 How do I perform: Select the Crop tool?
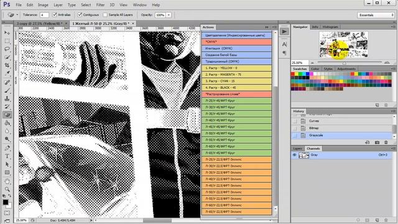coord(7,65)
